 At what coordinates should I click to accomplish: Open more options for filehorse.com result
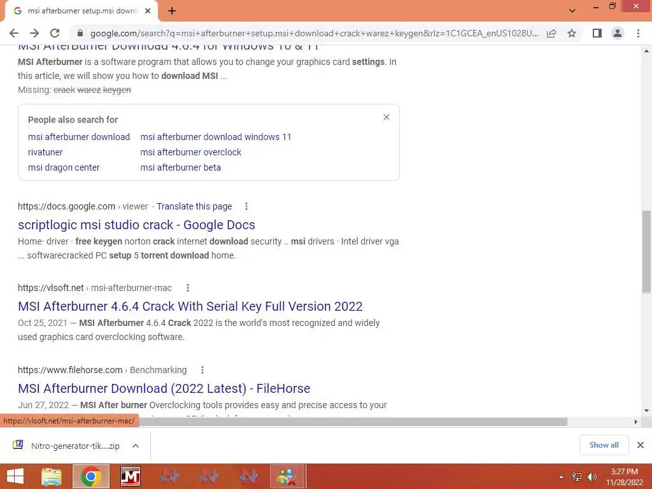click(x=202, y=370)
